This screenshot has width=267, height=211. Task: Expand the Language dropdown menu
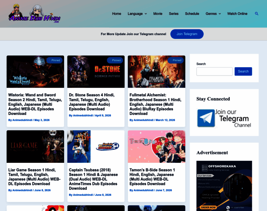(137, 14)
